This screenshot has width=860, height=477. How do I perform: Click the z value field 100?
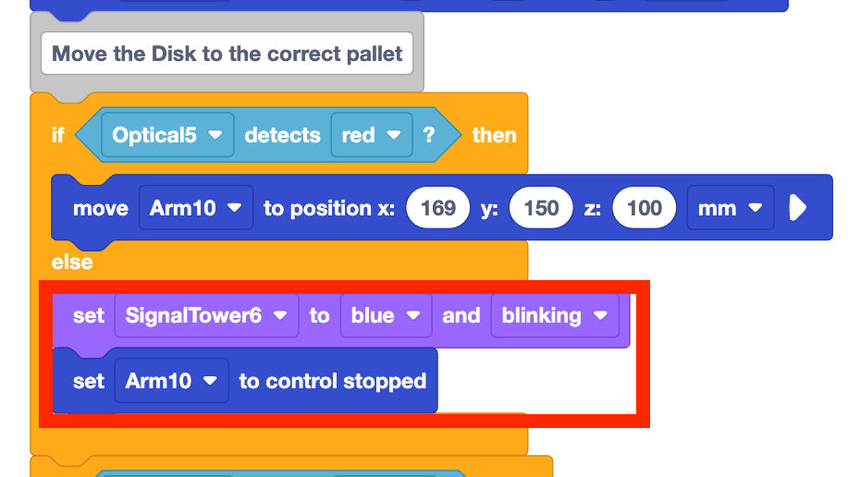coord(644,208)
